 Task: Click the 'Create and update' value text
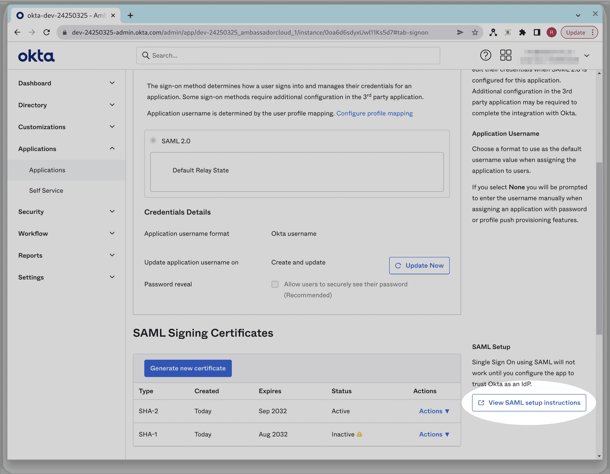[299, 262]
